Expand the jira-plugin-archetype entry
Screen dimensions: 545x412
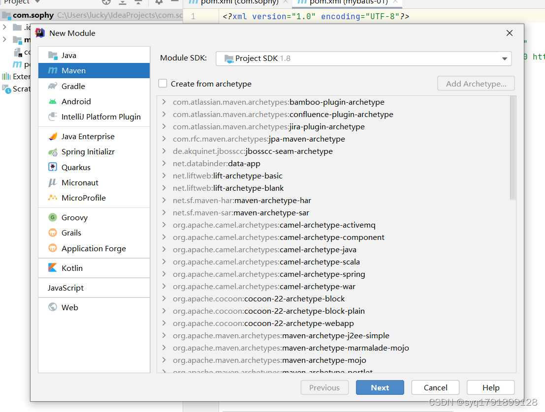click(164, 127)
